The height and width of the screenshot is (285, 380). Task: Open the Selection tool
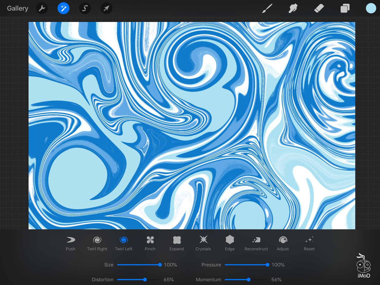pyautogui.click(x=85, y=8)
